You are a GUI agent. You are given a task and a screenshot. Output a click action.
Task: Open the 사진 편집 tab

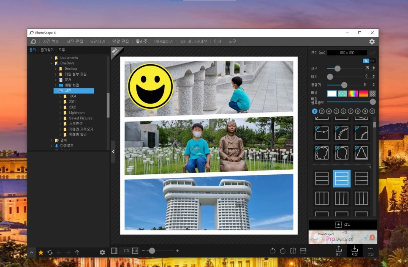(75, 41)
